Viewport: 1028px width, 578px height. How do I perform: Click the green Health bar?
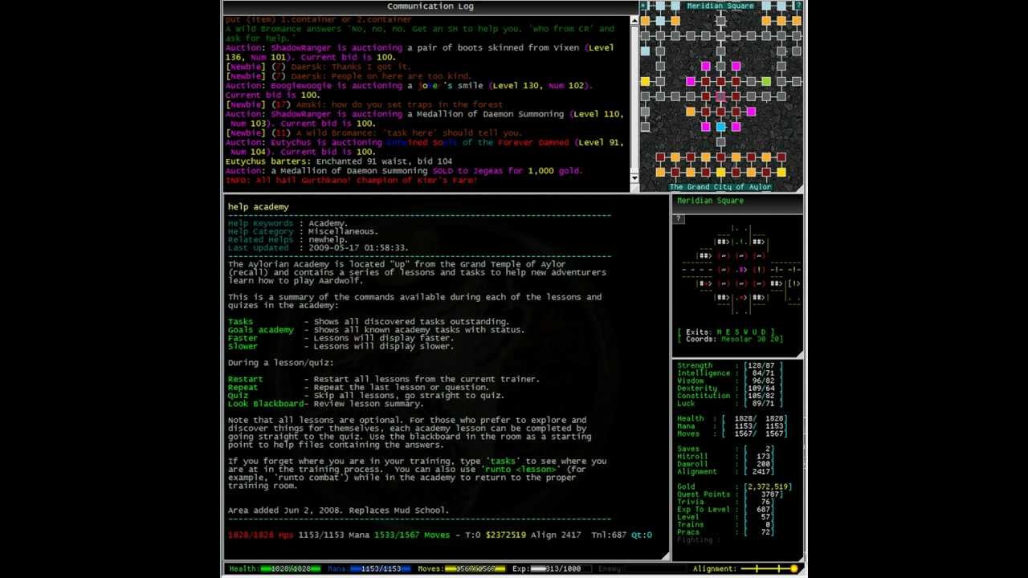290,568
